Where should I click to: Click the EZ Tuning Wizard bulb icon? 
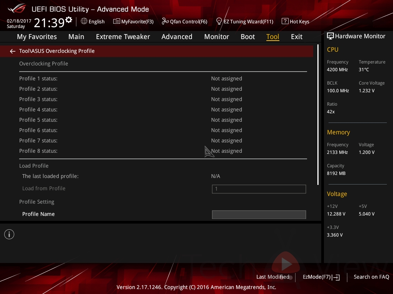pyautogui.click(x=219, y=21)
